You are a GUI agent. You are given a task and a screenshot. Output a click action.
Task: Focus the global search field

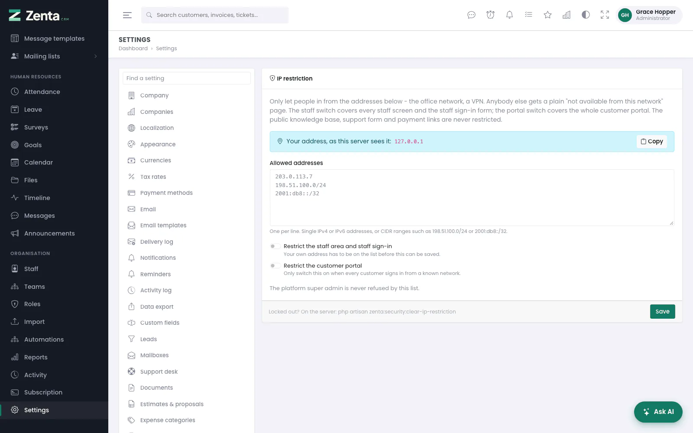[215, 15]
